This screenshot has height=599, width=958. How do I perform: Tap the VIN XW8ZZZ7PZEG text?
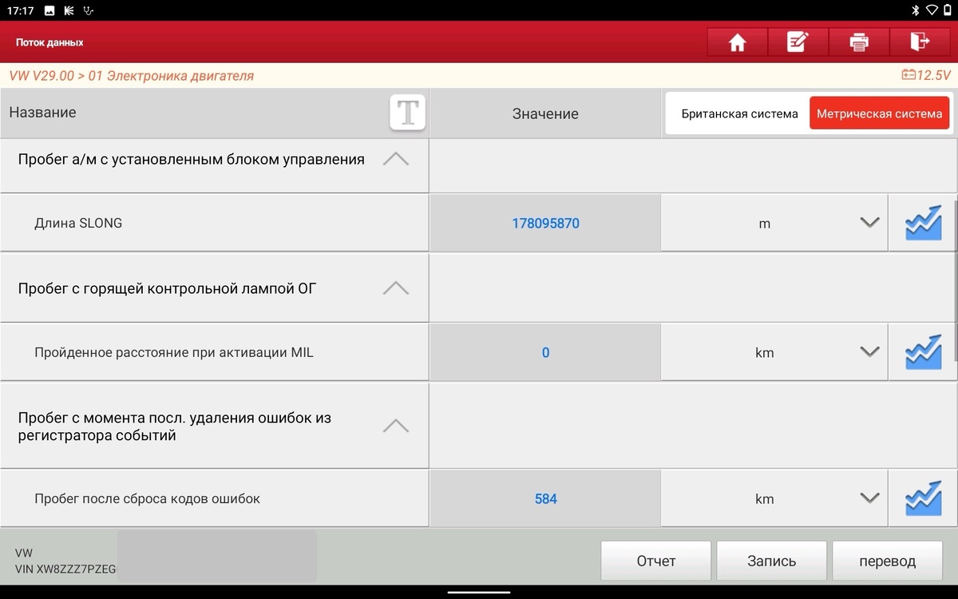click(x=65, y=569)
